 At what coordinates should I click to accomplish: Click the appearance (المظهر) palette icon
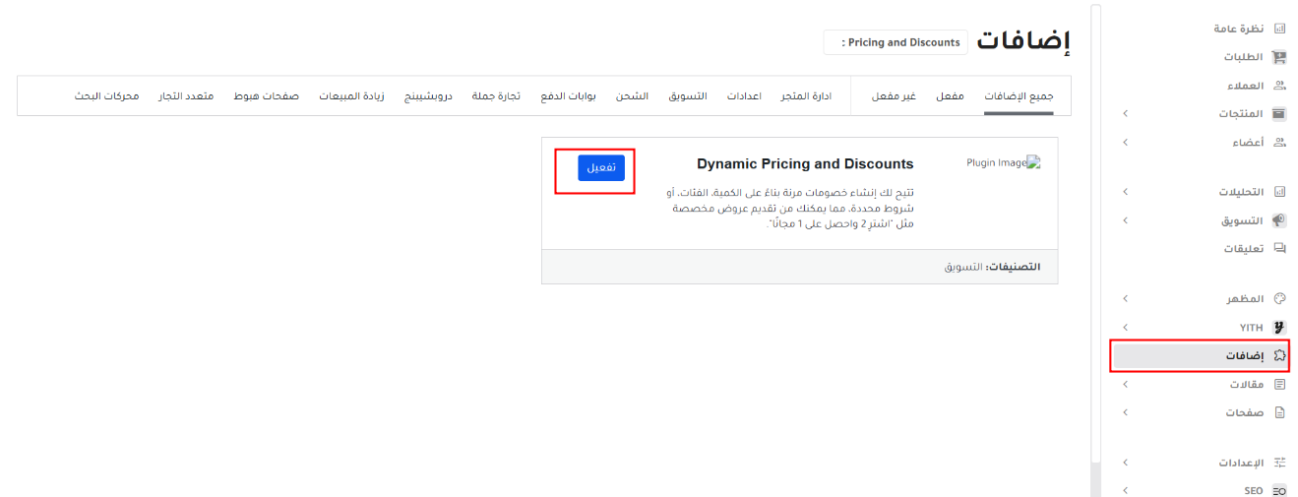pos(1280,298)
